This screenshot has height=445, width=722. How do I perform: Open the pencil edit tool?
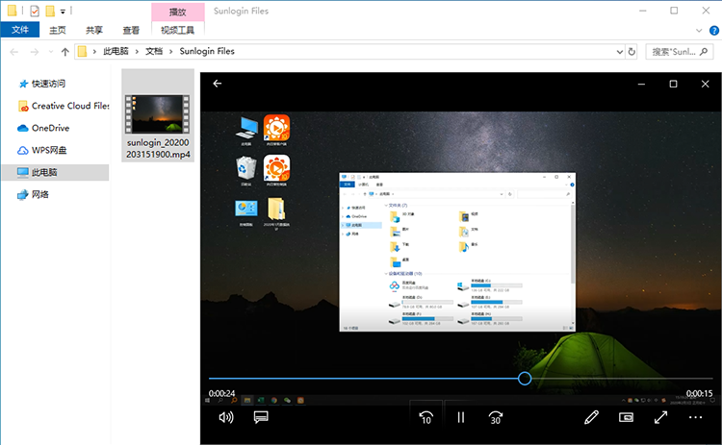coord(591,417)
